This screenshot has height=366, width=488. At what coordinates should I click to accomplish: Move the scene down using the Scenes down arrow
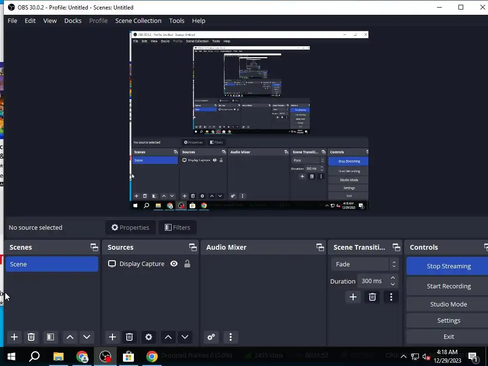(87, 337)
